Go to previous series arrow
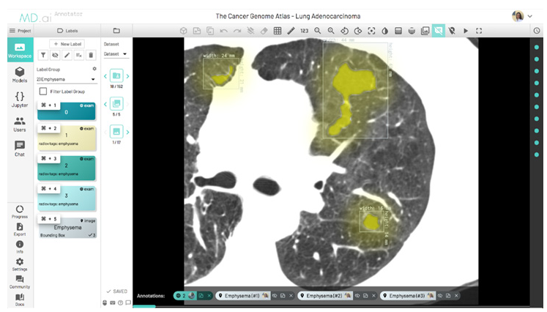547x312 pixels. pos(105,104)
